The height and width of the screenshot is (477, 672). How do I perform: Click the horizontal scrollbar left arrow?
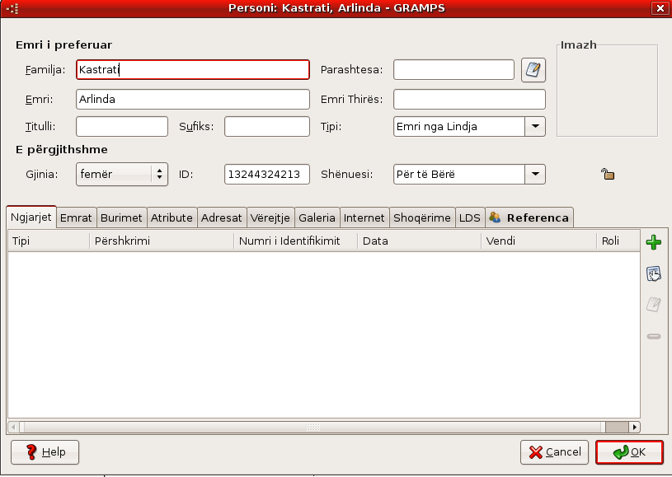[x=13, y=428]
